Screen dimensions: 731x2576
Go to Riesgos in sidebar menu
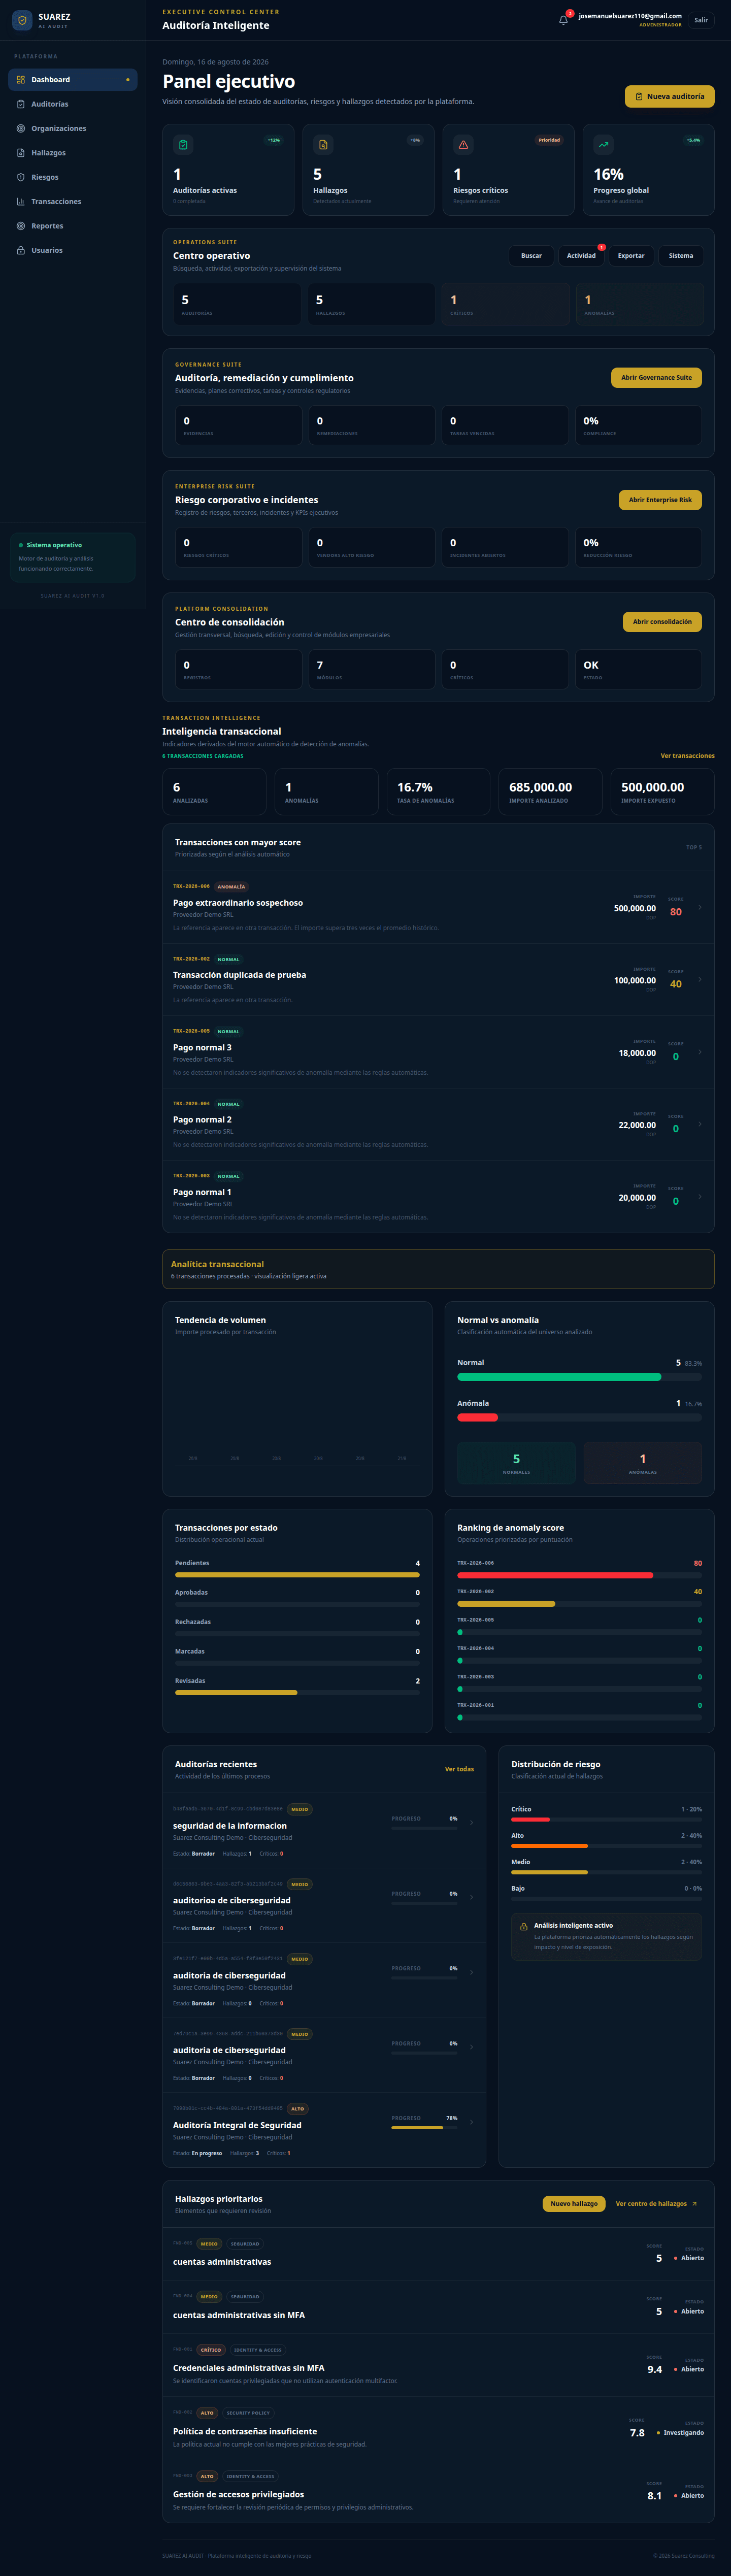pyautogui.click(x=73, y=177)
